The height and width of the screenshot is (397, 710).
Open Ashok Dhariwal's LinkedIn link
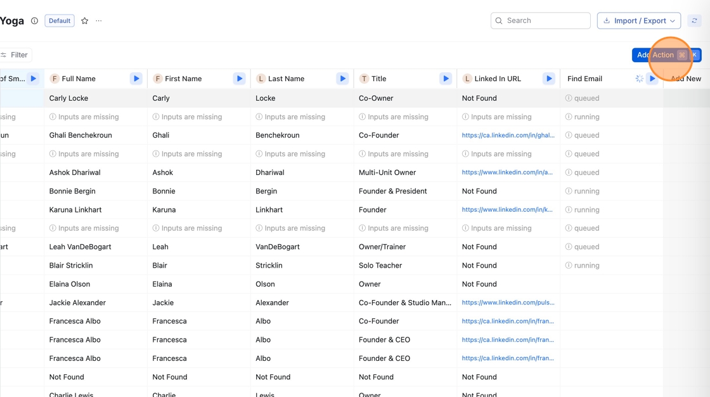pos(507,172)
